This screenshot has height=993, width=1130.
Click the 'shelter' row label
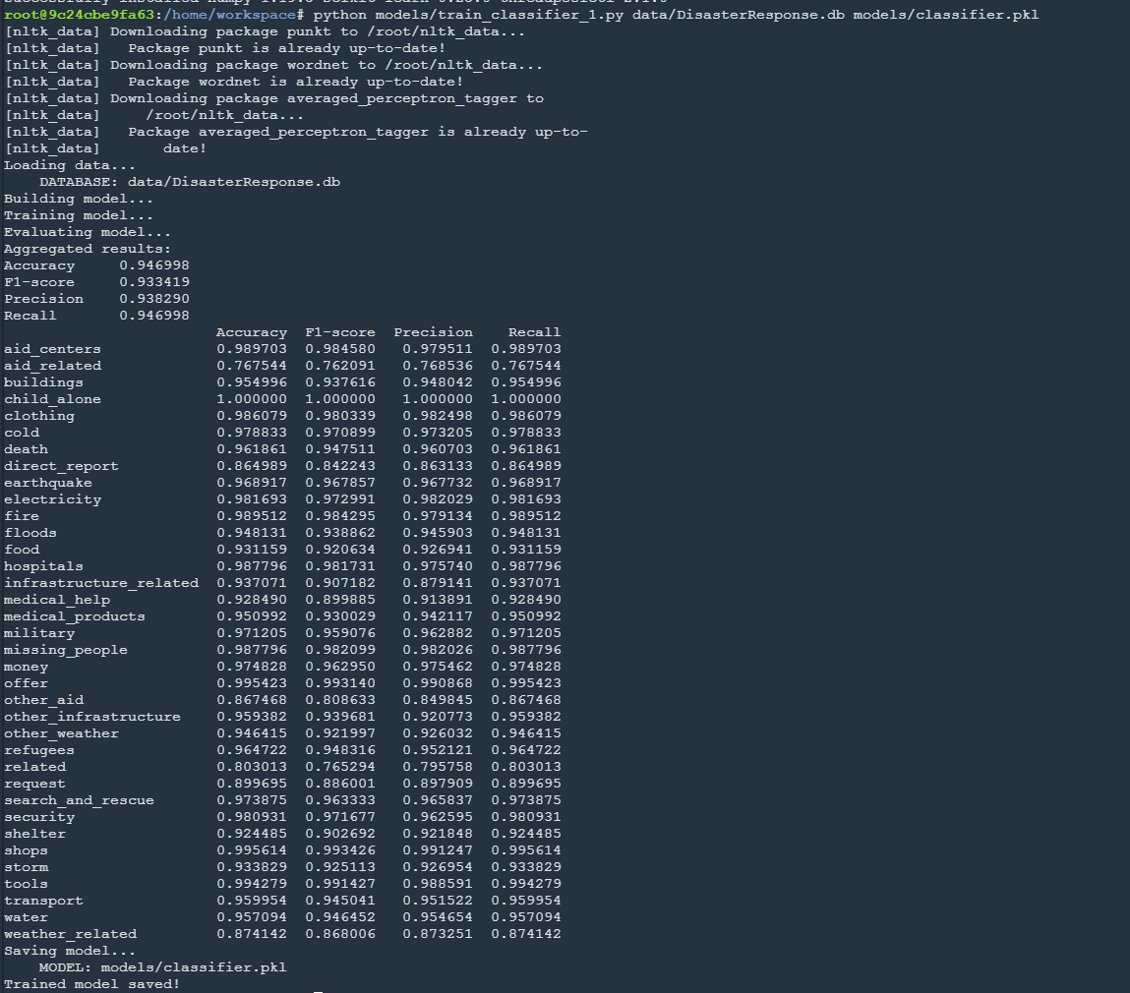[34, 834]
